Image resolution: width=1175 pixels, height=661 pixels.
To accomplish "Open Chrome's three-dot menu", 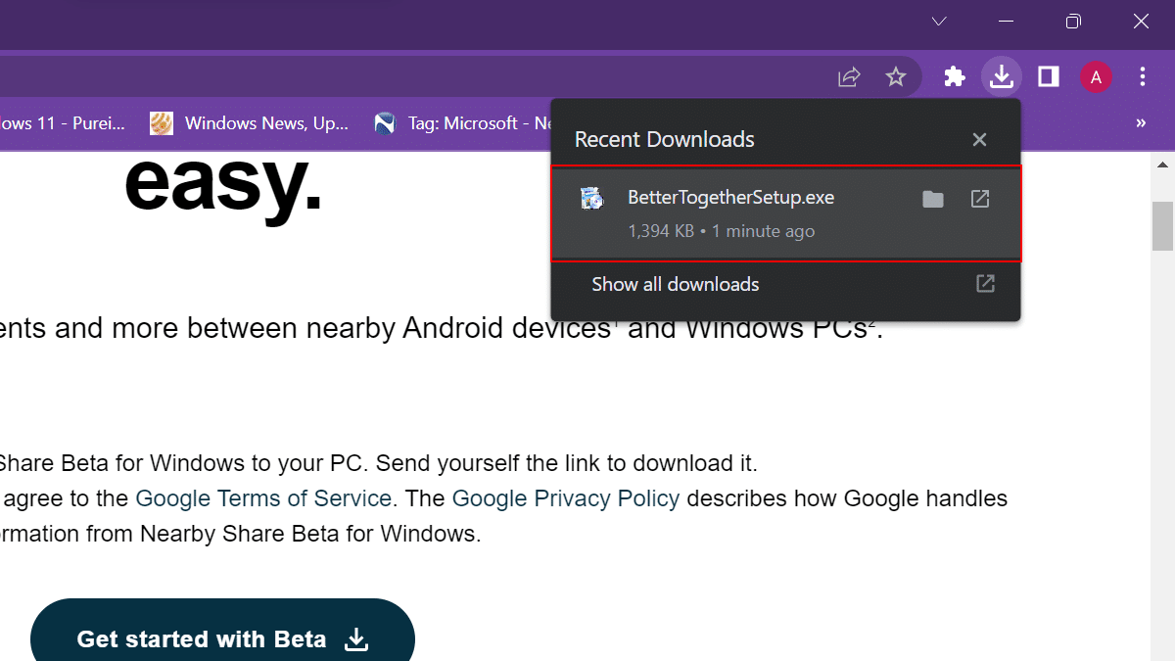I will click(x=1143, y=76).
